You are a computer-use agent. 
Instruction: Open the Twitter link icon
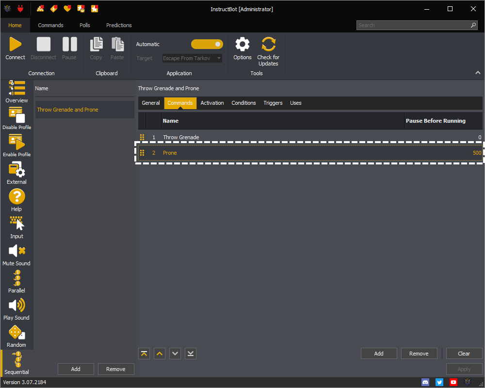(x=439, y=382)
